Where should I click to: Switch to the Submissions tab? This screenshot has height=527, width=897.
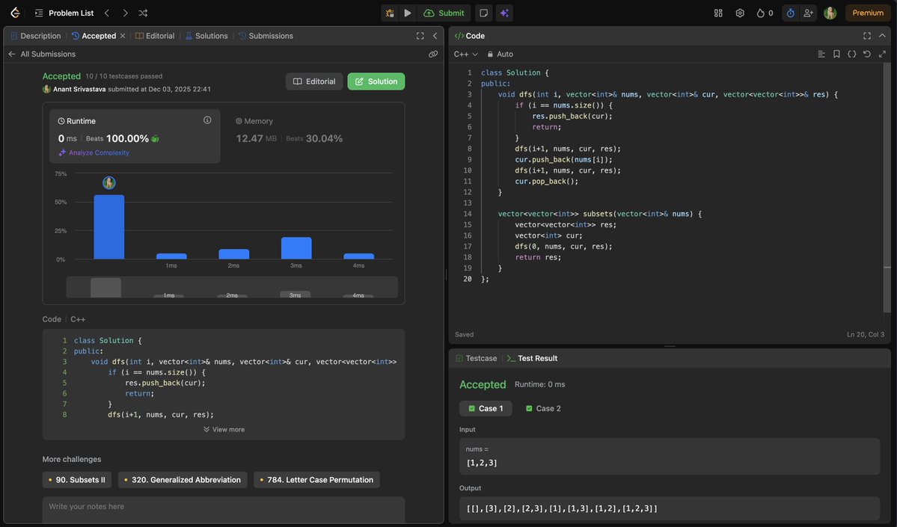pyautogui.click(x=266, y=35)
